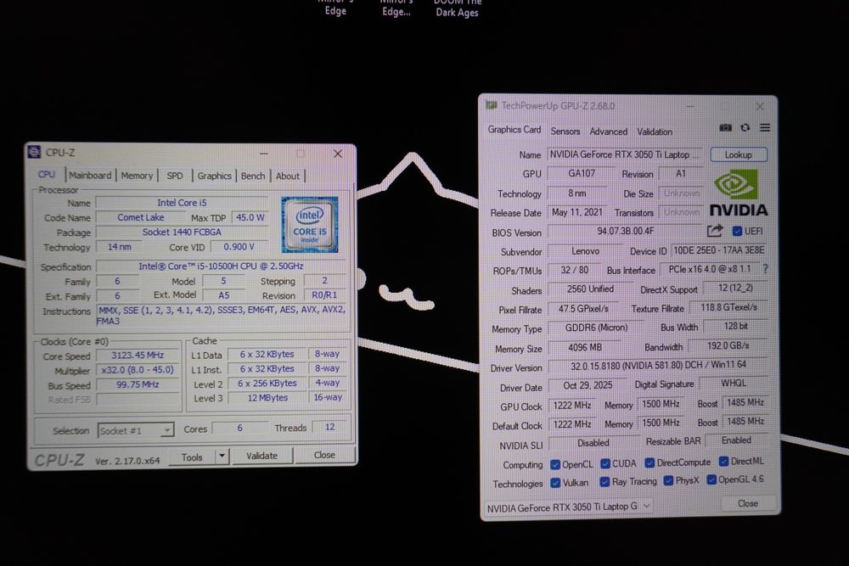
Task: Click the Threads value 12
Action: [x=329, y=427]
